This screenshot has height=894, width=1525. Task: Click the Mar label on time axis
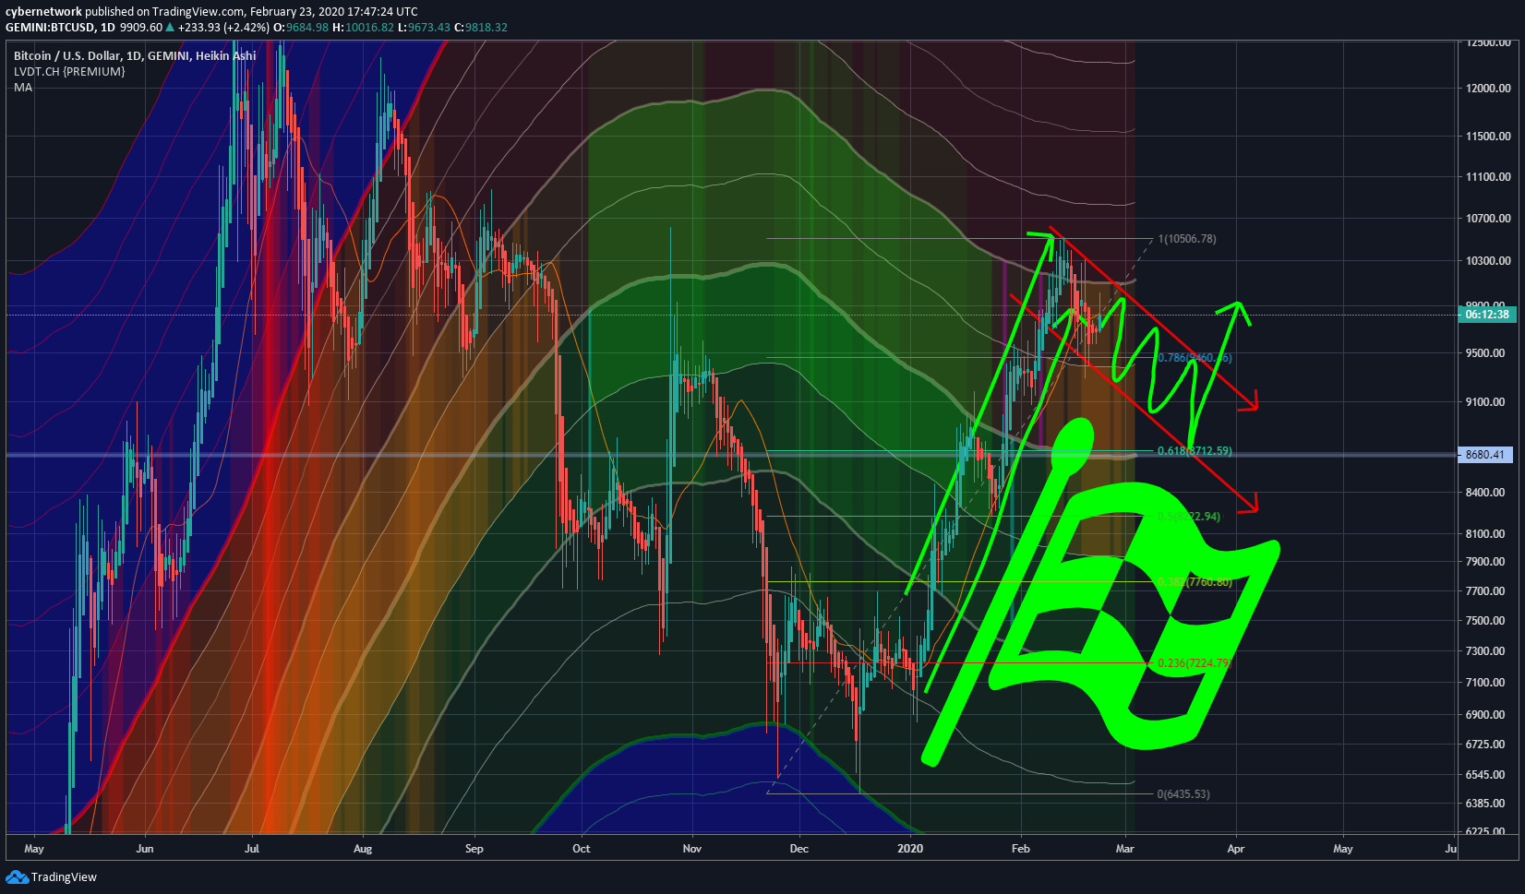[x=1124, y=848]
